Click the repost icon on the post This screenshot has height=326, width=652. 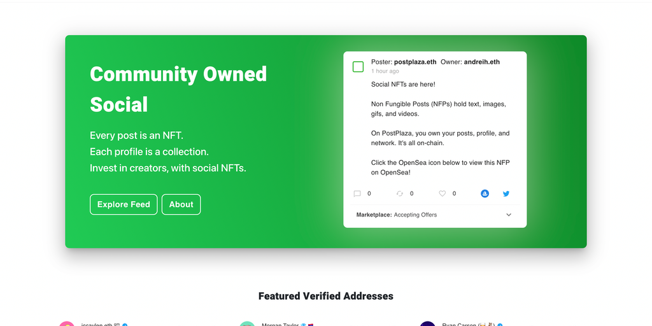[400, 194]
